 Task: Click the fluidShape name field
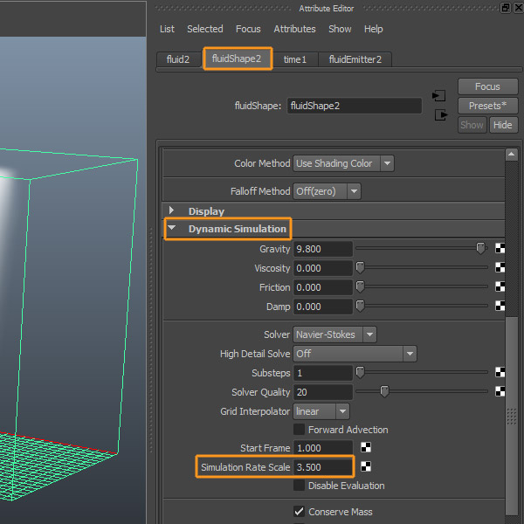pyautogui.click(x=355, y=106)
